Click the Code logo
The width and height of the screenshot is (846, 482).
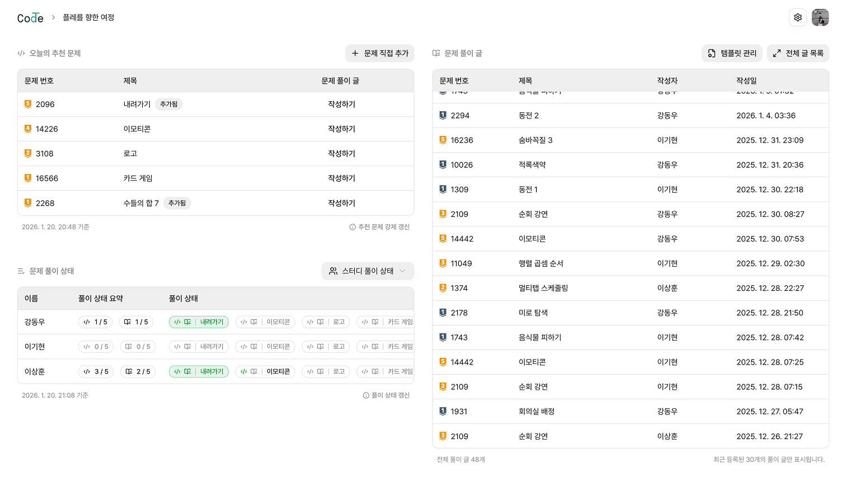(x=30, y=17)
